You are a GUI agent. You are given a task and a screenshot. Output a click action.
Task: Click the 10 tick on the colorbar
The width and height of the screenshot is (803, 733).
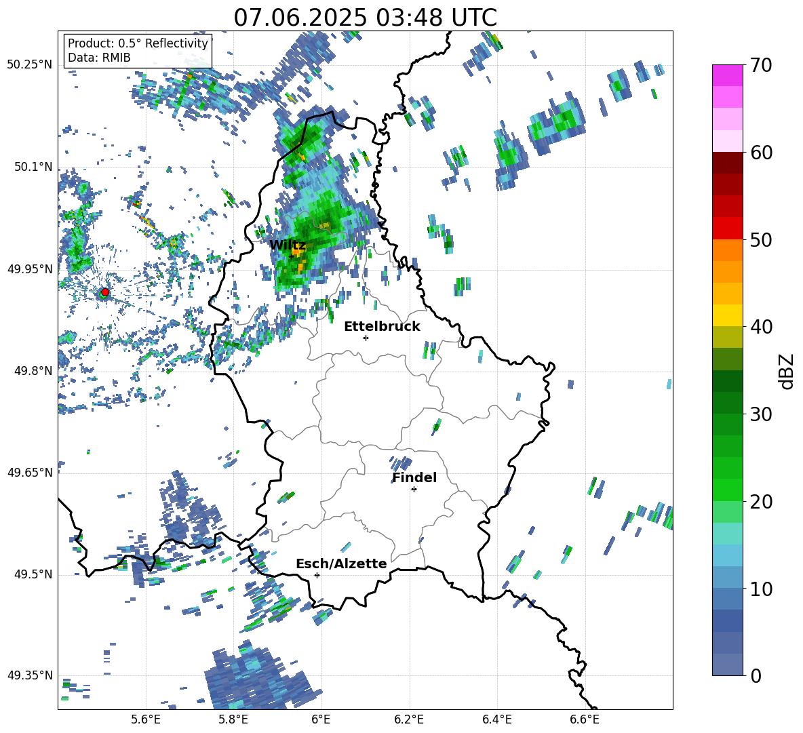(x=760, y=589)
